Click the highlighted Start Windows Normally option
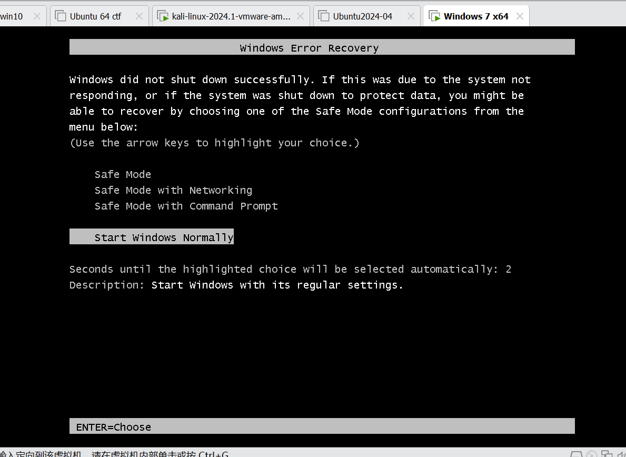The width and height of the screenshot is (626, 457). coord(152,237)
